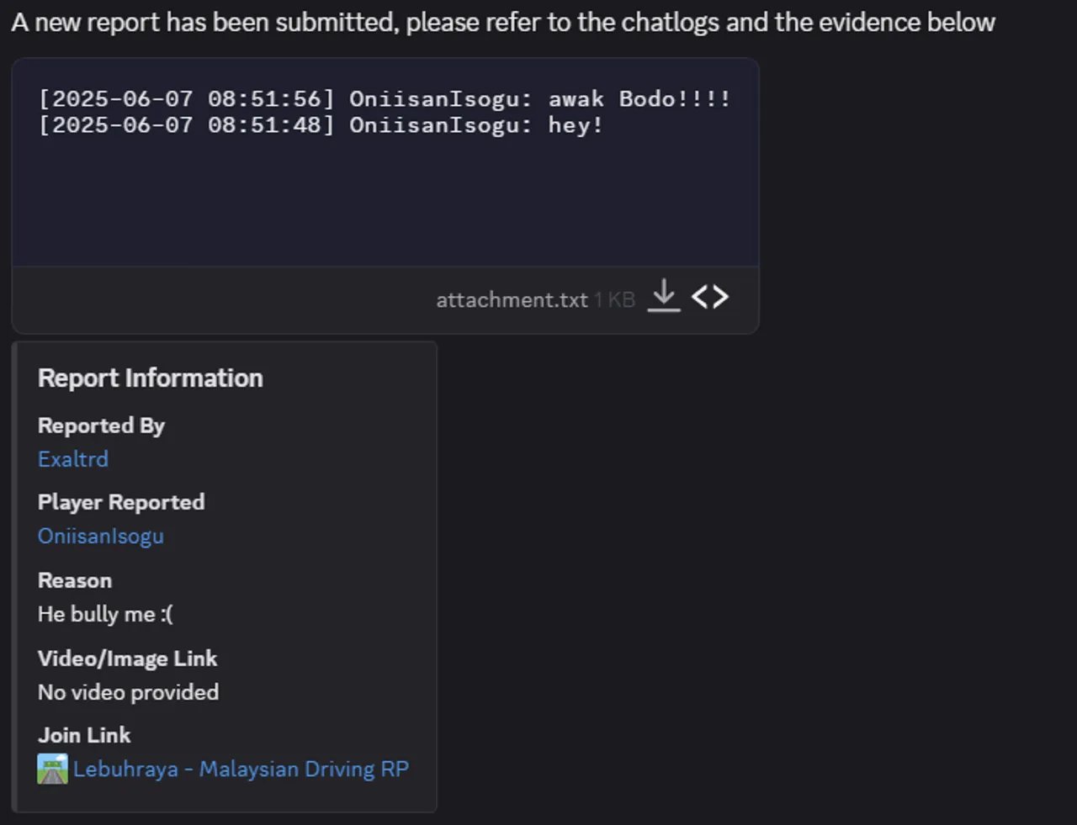This screenshot has height=825, width=1077.
Task: Click the Reason field heading
Action: click(75, 580)
